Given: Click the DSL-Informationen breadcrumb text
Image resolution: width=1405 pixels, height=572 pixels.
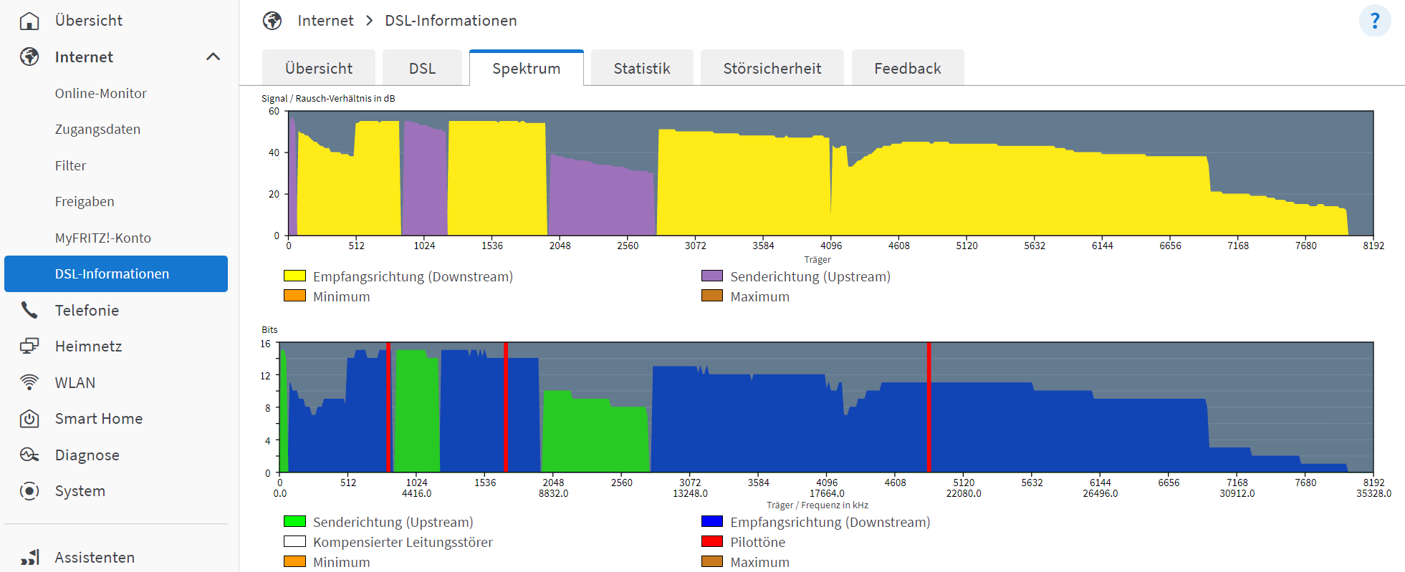Looking at the screenshot, I should (451, 21).
